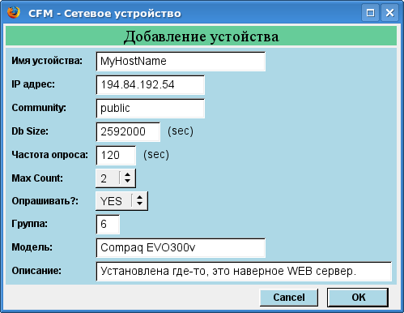Maximize the CFM dialog window
The height and width of the screenshot is (313, 404).
click(x=370, y=13)
